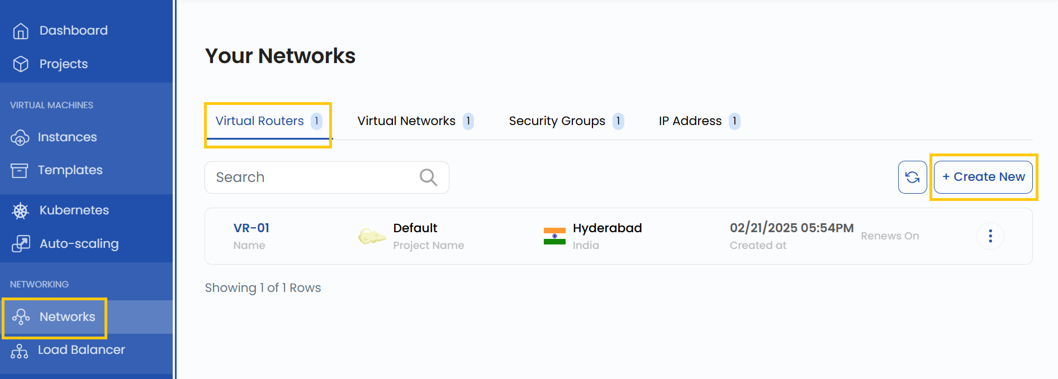Click the Instances cloud icon
The width and height of the screenshot is (1058, 379).
[x=20, y=137]
